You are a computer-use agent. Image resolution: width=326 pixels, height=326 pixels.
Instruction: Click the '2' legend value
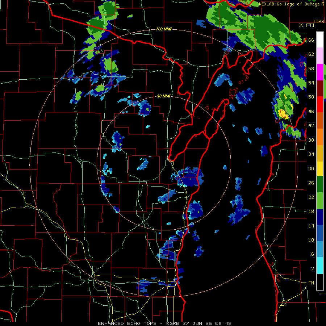coord(312,269)
